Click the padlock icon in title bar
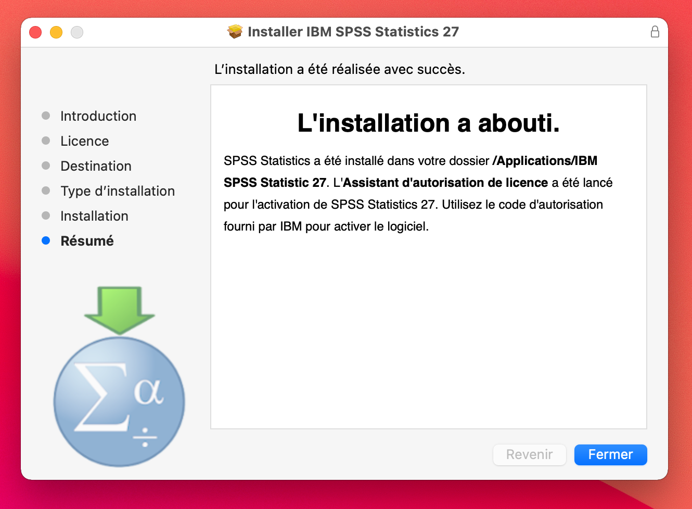 click(x=655, y=32)
